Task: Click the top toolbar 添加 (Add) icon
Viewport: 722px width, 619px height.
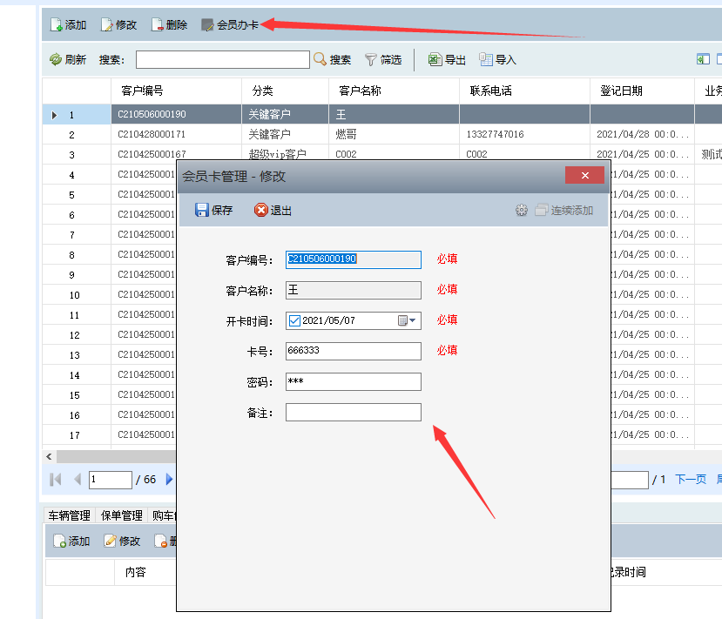Action: coord(57,25)
